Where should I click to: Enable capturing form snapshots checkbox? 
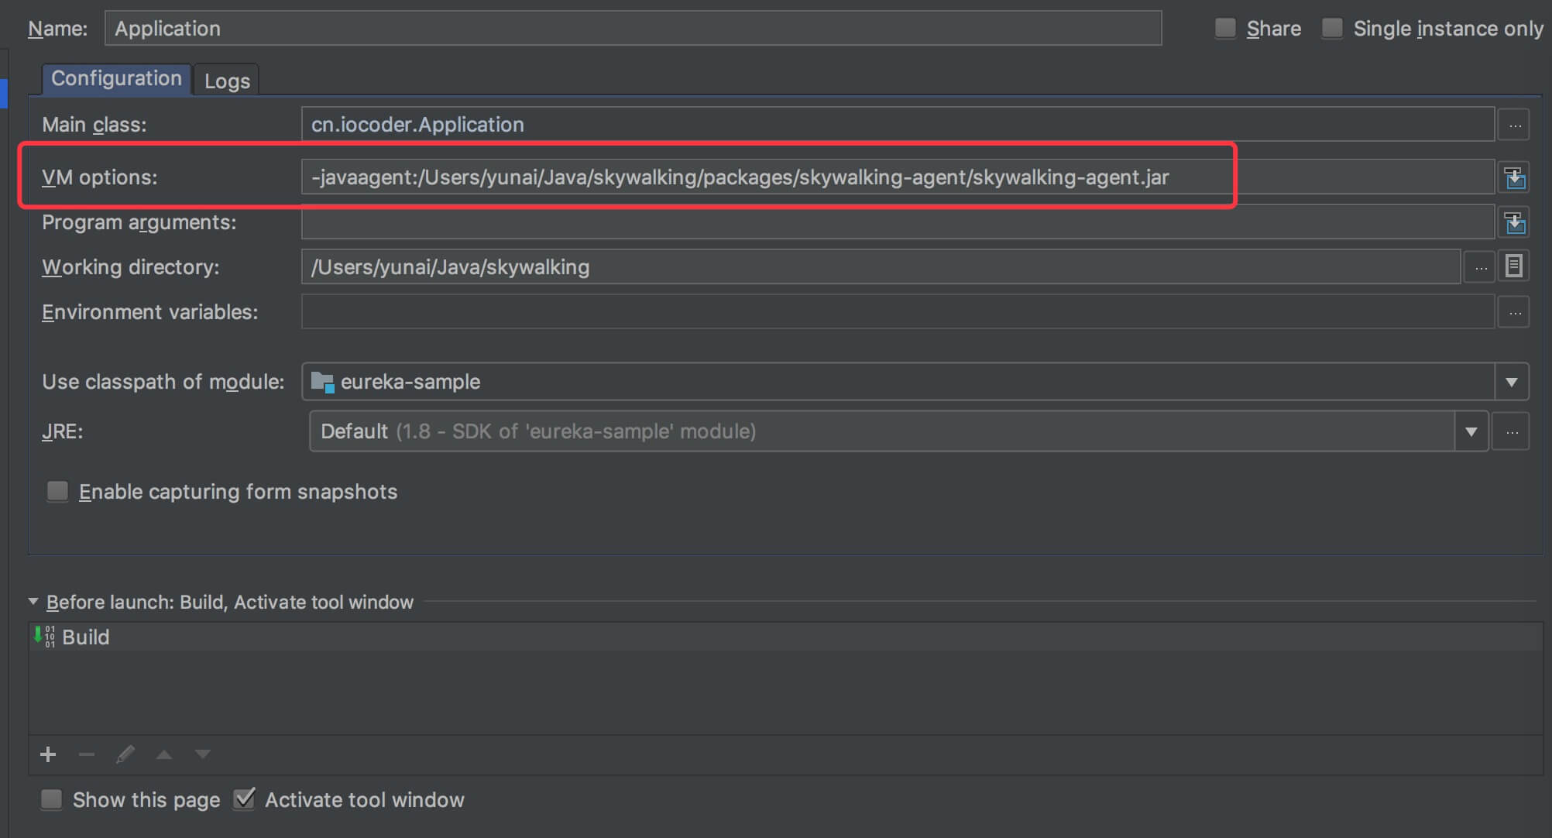[x=58, y=491]
